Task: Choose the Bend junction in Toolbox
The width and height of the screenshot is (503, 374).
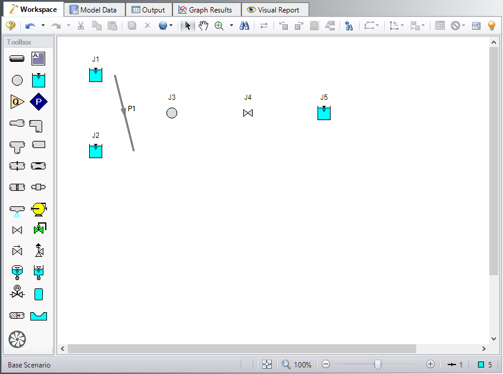Action: pos(36,126)
